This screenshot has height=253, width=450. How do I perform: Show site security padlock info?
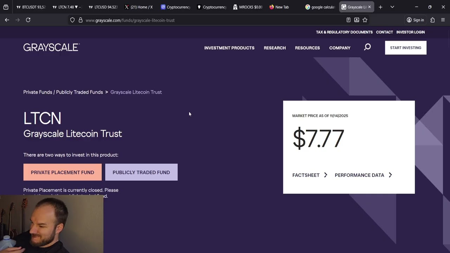coord(81,20)
